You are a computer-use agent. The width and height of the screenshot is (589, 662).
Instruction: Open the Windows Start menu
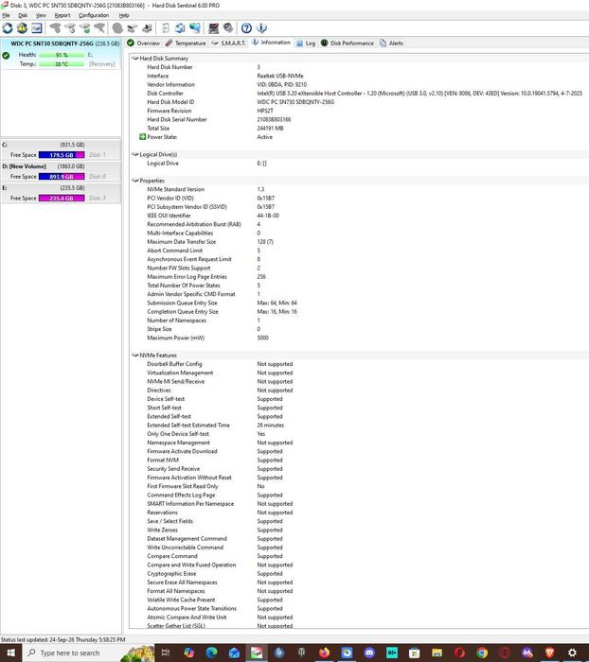pos(11,653)
